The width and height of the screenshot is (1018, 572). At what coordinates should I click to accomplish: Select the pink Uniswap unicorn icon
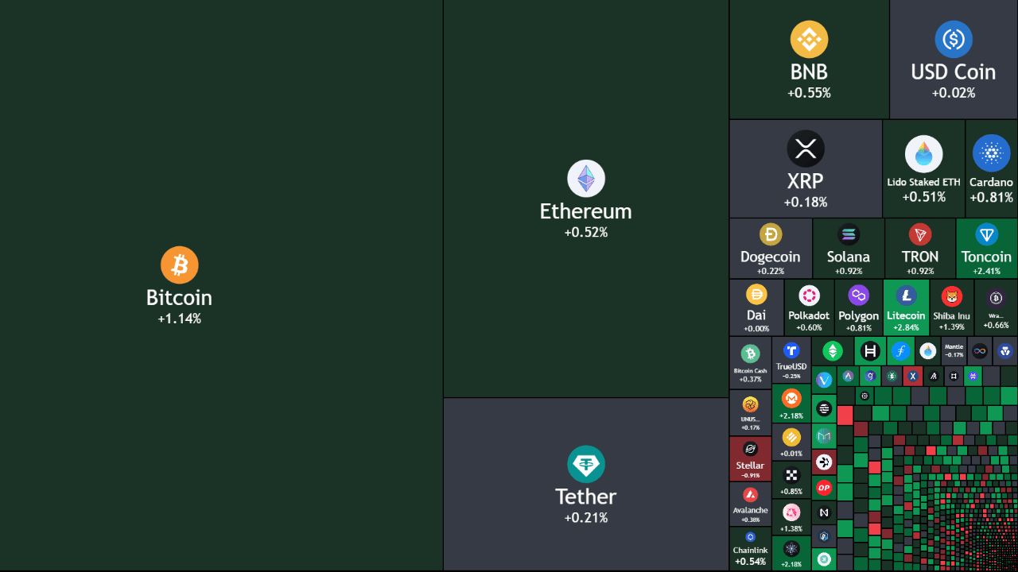[791, 512]
